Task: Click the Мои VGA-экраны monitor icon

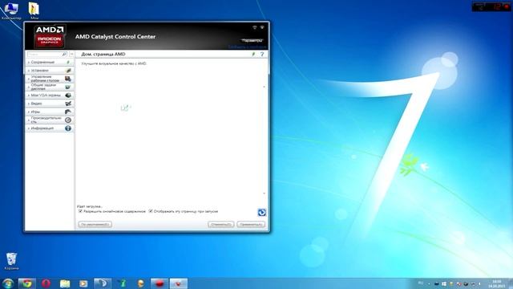Action: [x=68, y=96]
